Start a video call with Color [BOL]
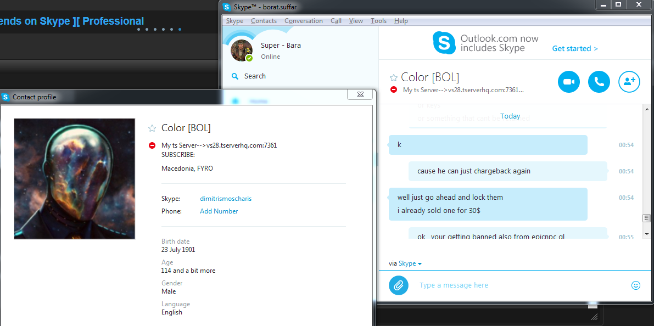 [569, 82]
